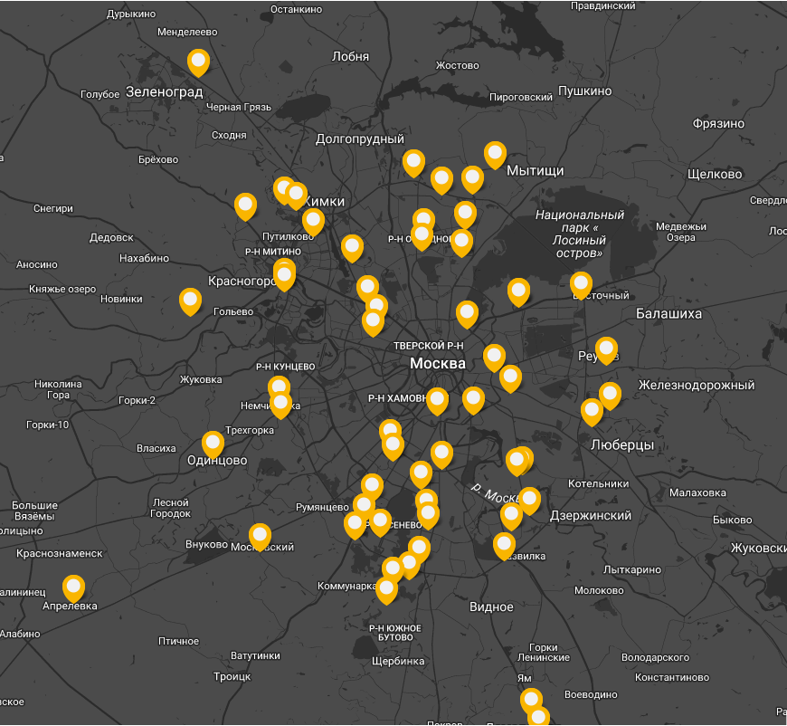Click the Краснознаменск label
The height and width of the screenshot is (726, 787).
pos(59,553)
